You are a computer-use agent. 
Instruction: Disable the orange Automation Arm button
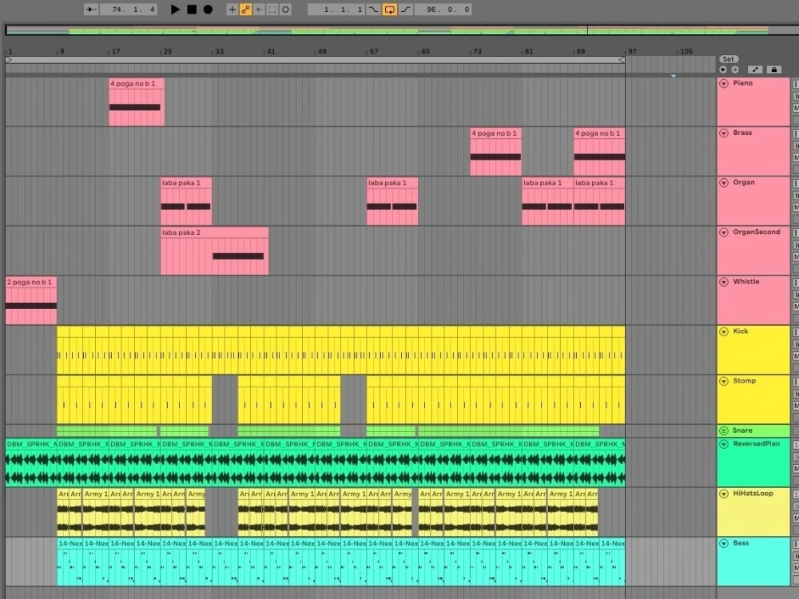click(x=245, y=9)
